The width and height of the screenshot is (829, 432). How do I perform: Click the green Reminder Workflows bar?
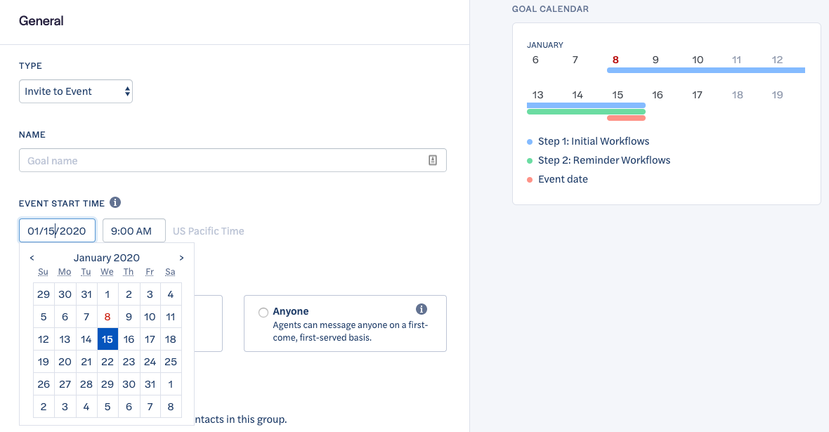coord(587,112)
